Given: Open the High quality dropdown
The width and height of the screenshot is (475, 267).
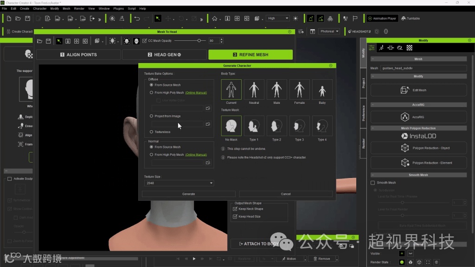Looking at the screenshot, I should tap(277, 19).
